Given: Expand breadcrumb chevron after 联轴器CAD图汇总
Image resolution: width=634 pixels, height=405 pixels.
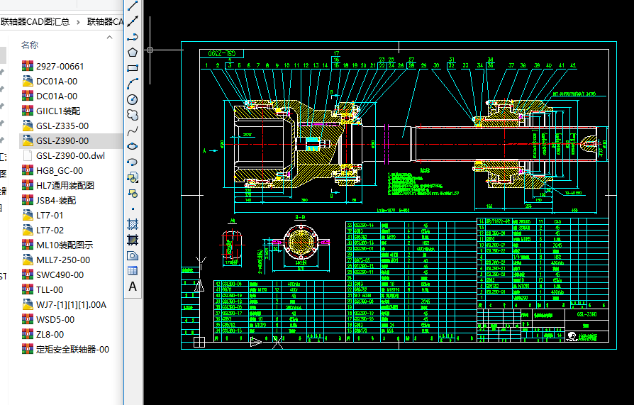Looking at the screenshot, I should (78, 22).
